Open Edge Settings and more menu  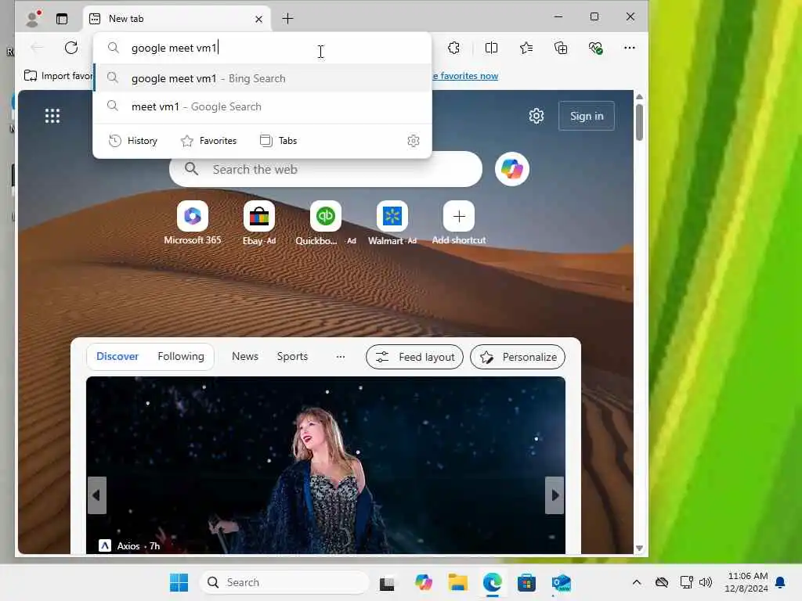pos(630,48)
